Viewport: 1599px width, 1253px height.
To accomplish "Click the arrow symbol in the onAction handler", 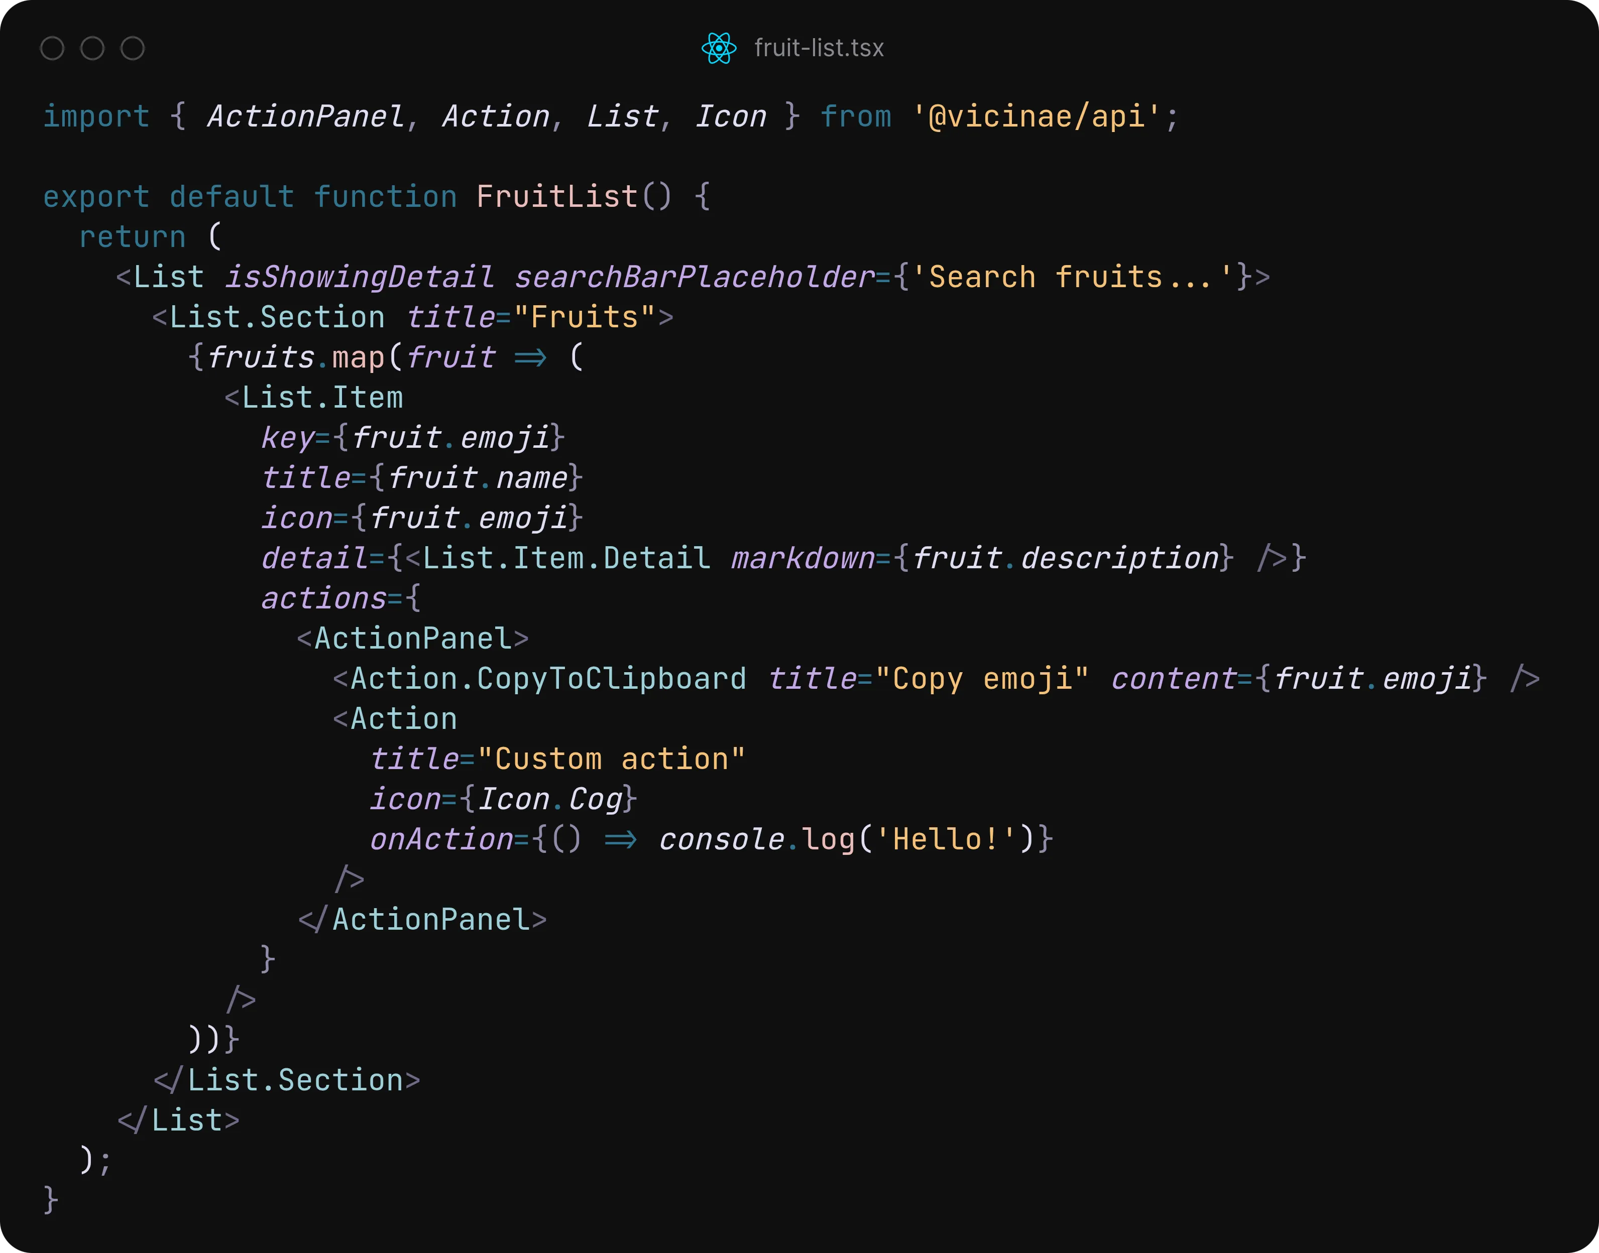I will [621, 839].
